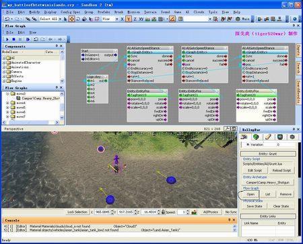Viewport: 303px width, 244px height.
Task: Toggle the Y axis constraint button
Action: click(x=129, y=19)
